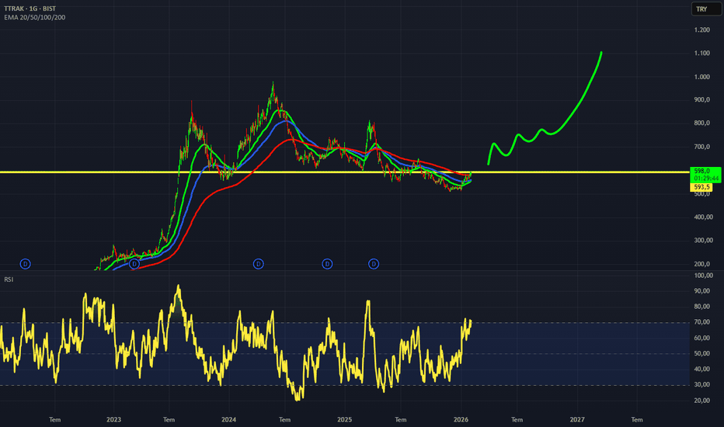The image size is (724, 427).
Task: Click the 700,0 price axis label
Action: tap(701, 147)
